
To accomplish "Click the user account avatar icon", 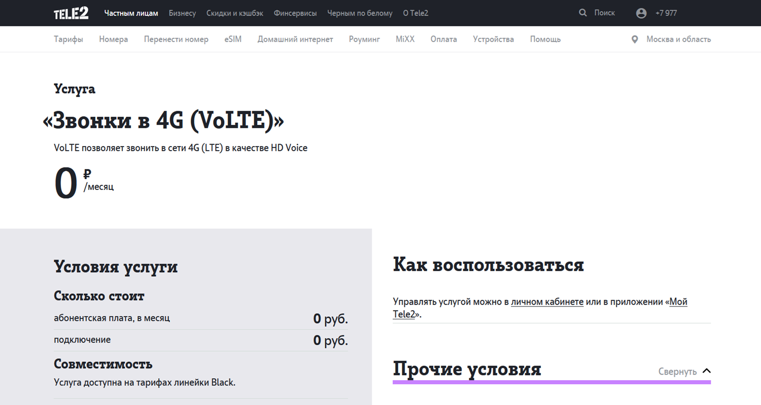I will [x=641, y=13].
